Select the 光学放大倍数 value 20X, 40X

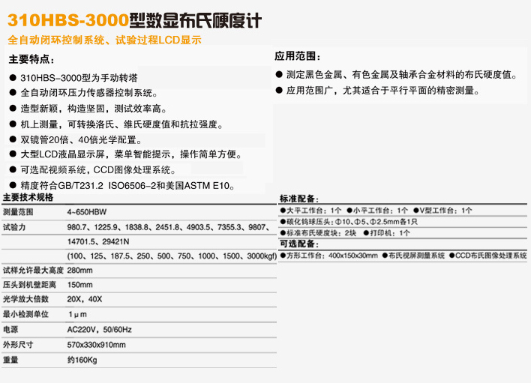coord(85,299)
